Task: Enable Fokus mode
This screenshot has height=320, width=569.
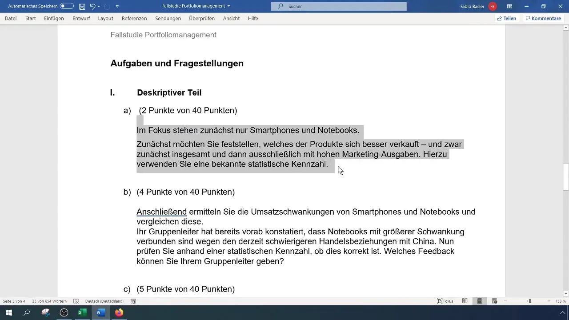Action: tap(445, 301)
